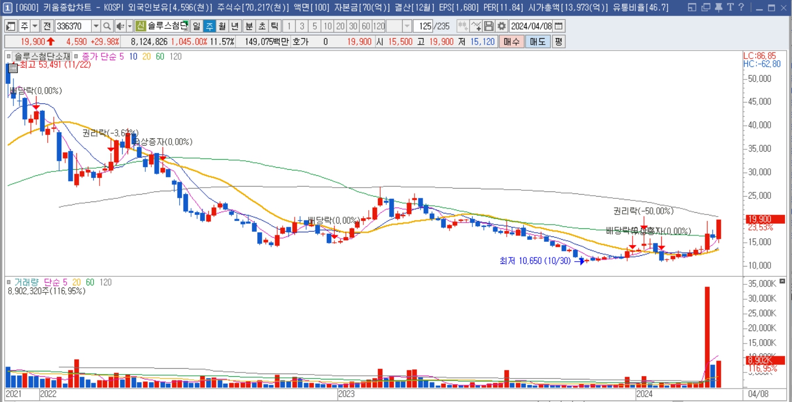Click the volume pane corner options icon
The image size is (792, 402).
tap(782, 282)
